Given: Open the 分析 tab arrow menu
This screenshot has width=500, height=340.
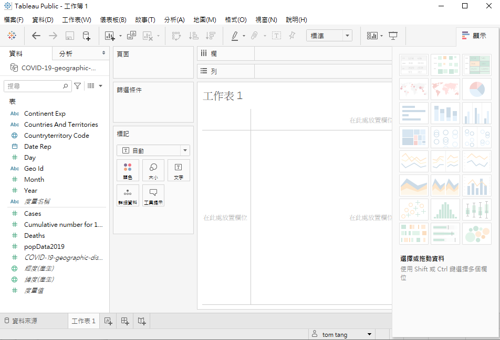Looking at the screenshot, I should coord(103,53).
